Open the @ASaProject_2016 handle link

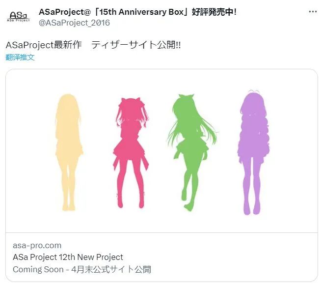(74, 23)
